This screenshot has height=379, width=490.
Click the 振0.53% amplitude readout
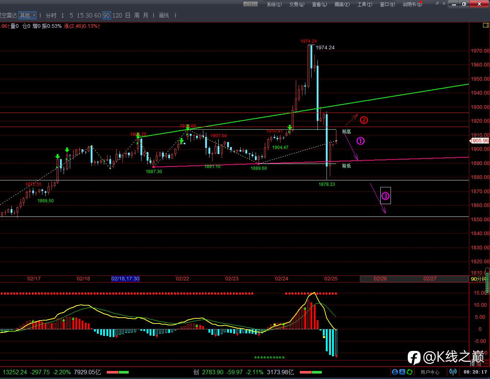tap(52, 26)
